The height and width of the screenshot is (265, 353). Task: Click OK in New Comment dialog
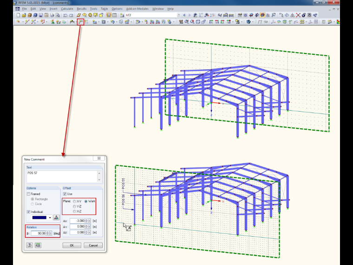(x=72, y=245)
